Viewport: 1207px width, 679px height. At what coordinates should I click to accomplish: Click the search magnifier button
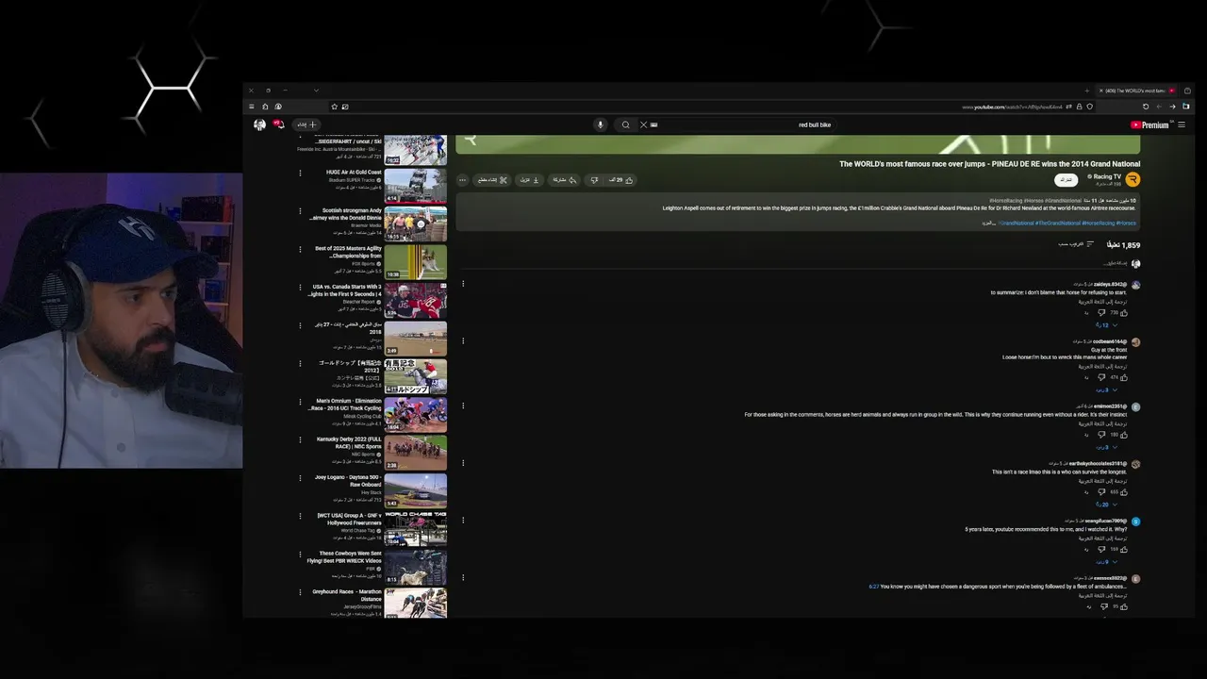pyautogui.click(x=625, y=124)
